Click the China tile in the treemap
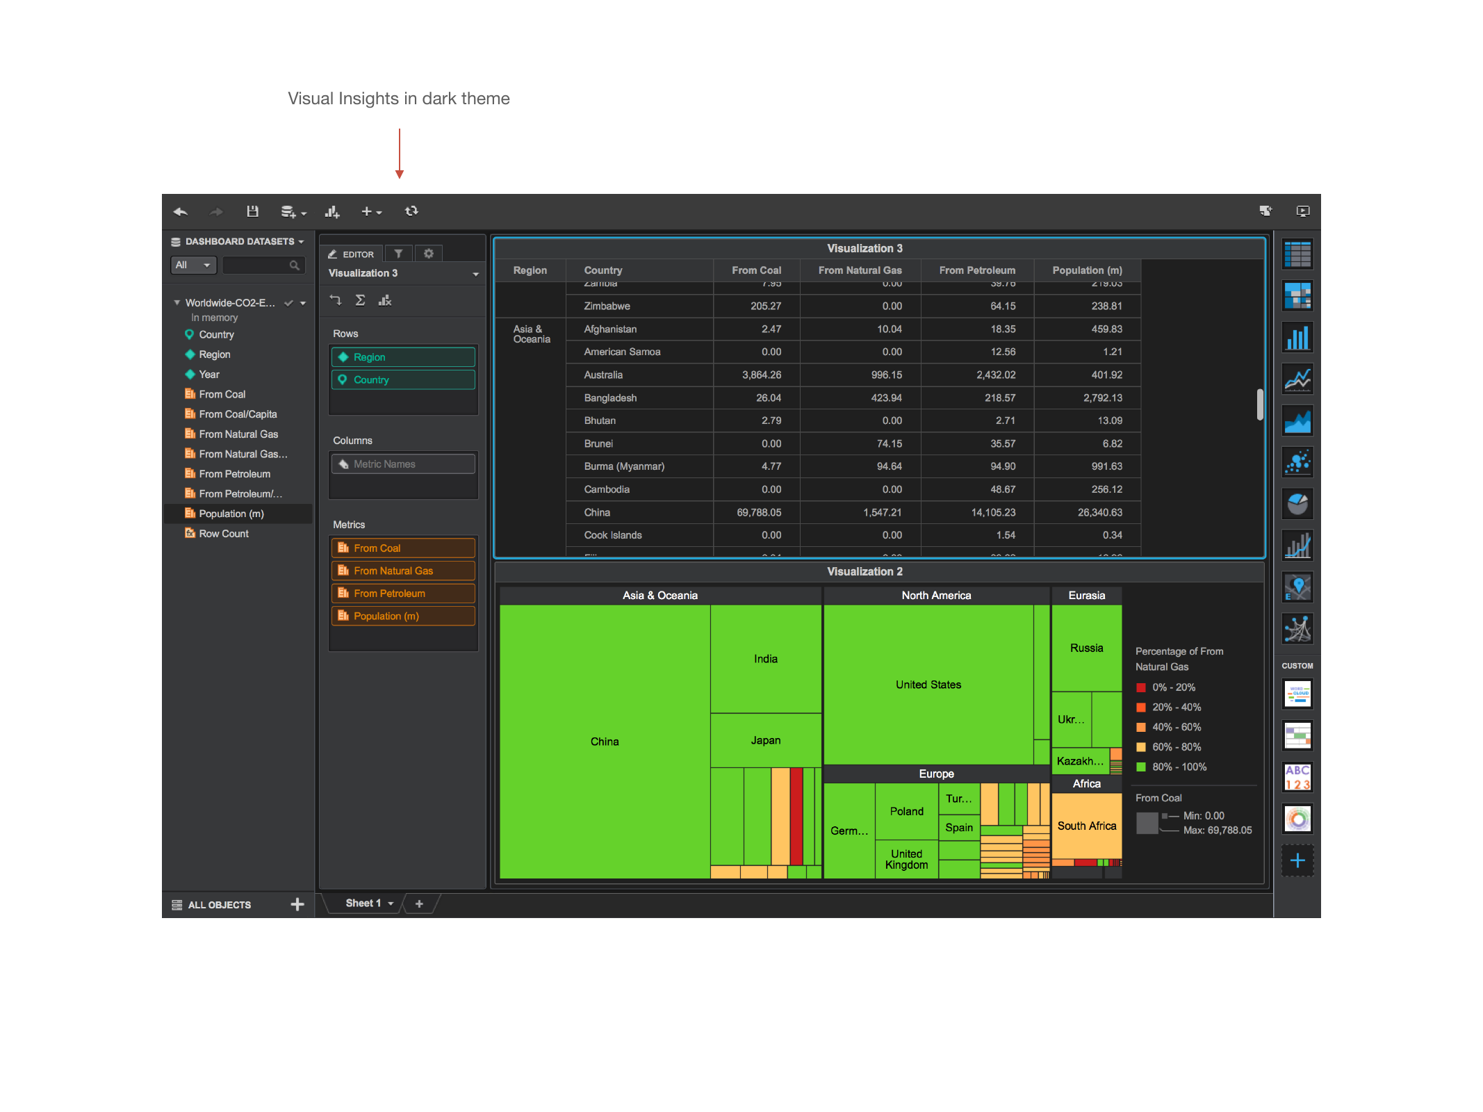 click(x=605, y=742)
